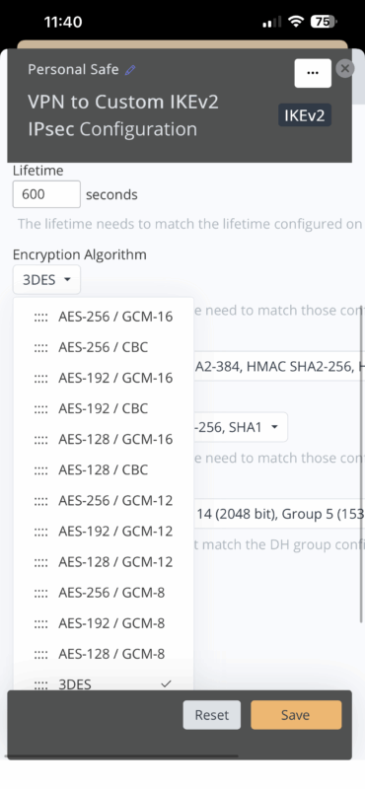Open the SHA1 hash algorithm dropdown arrow
Screen dimensions: 365x789
click(274, 427)
